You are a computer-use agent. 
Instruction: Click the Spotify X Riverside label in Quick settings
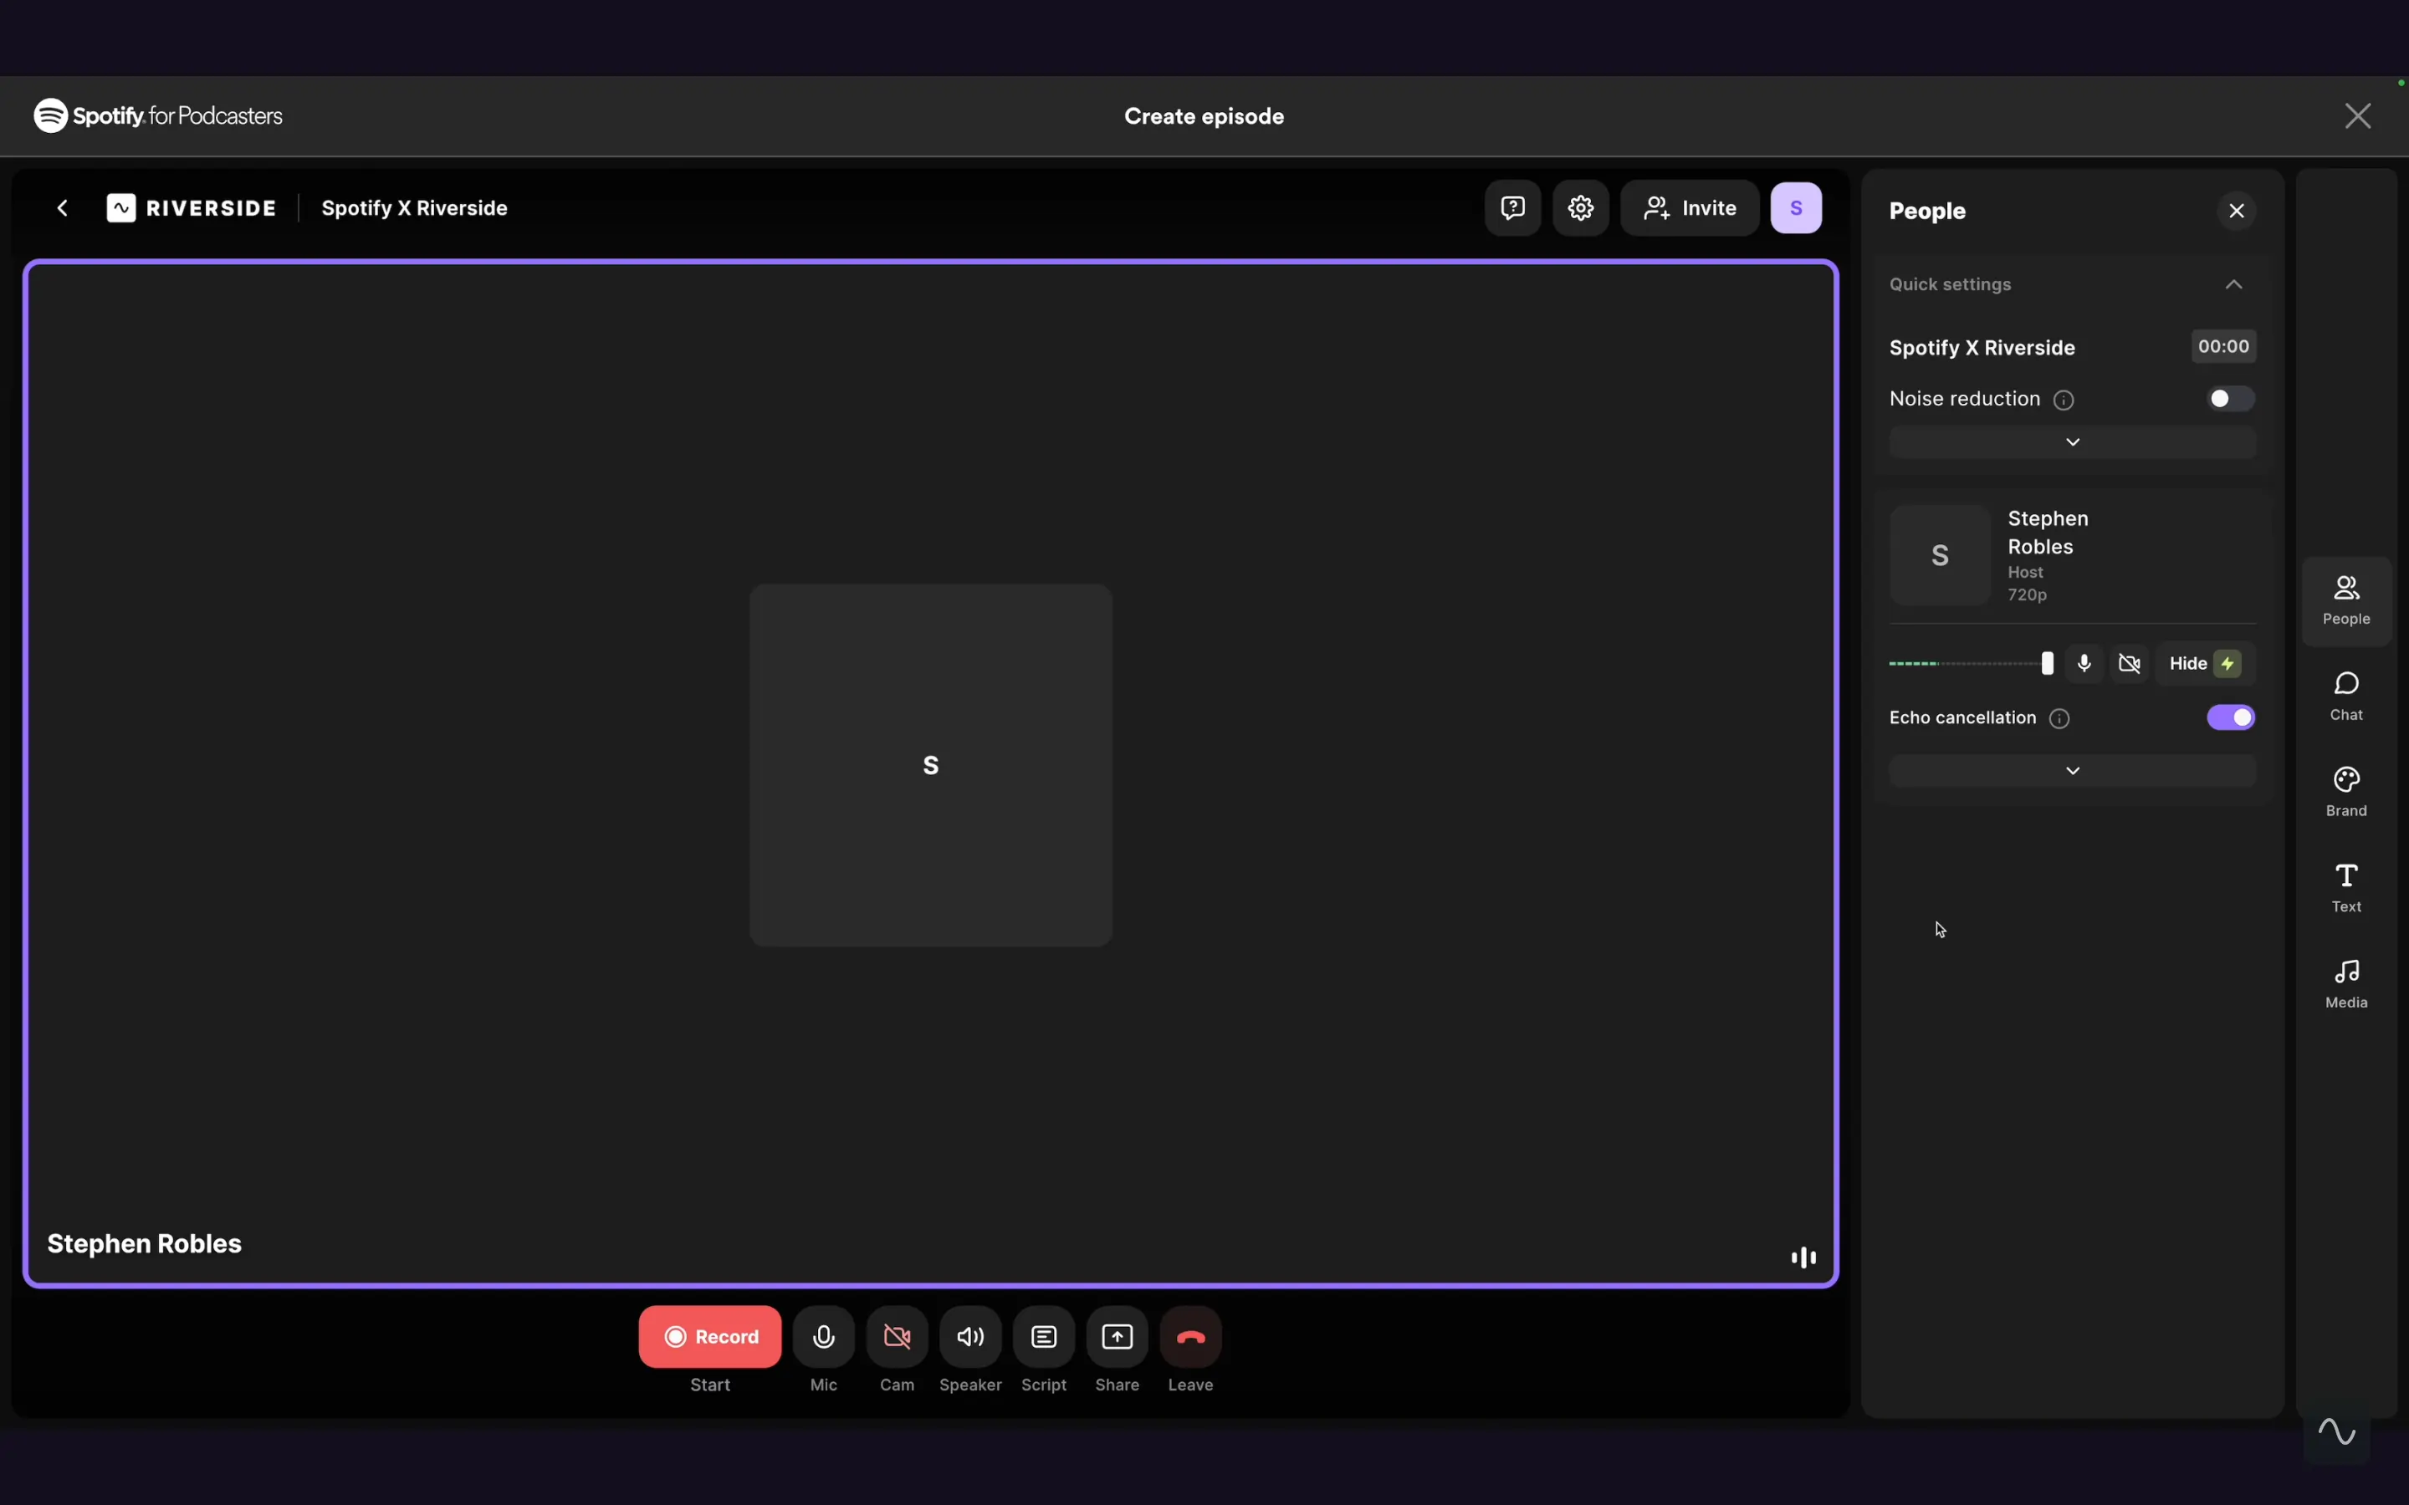click(1982, 347)
